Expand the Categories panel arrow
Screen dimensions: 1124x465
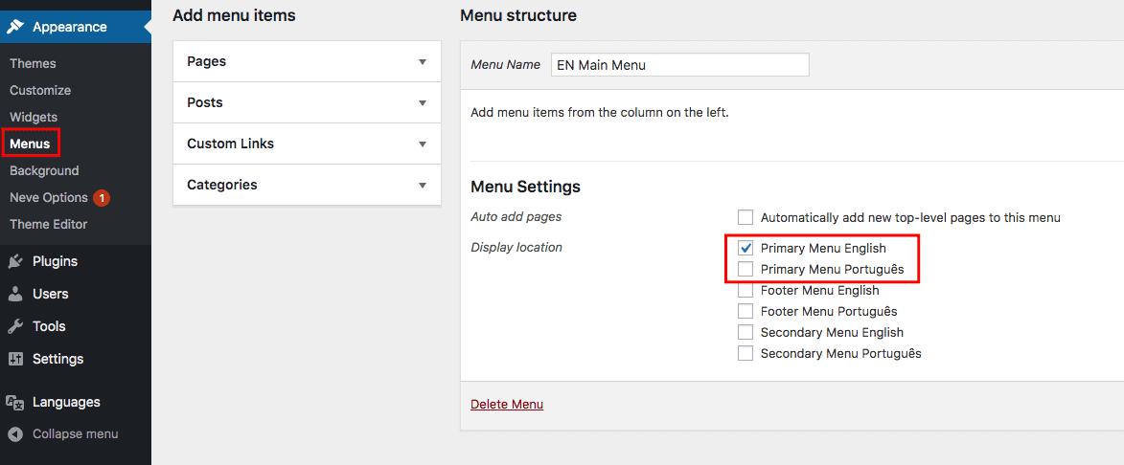[423, 185]
